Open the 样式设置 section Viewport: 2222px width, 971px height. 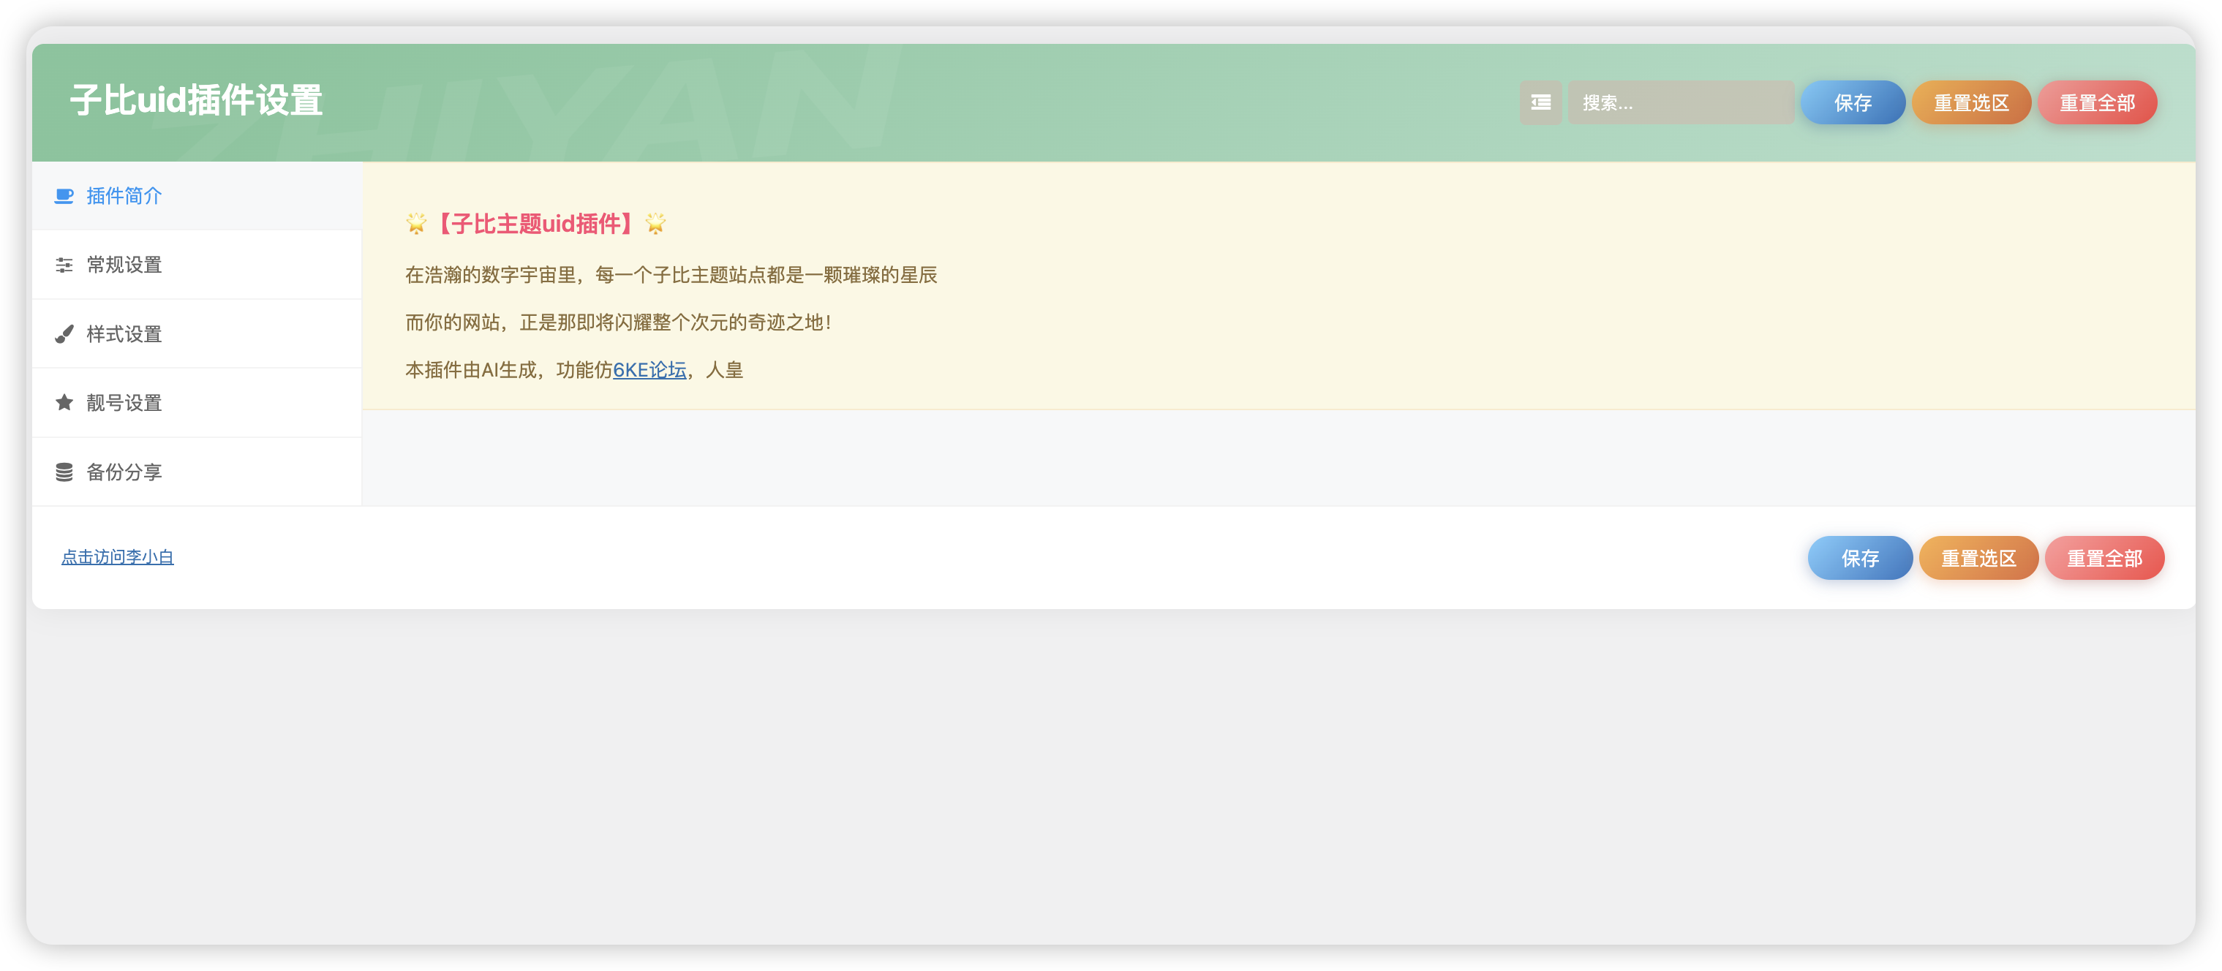click(x=124, y=333)
